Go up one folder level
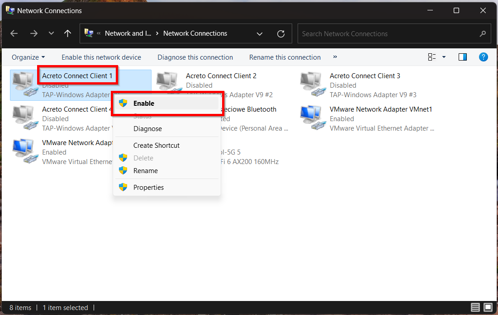Screen dimensions: 498x315 (x=67, y=33)
